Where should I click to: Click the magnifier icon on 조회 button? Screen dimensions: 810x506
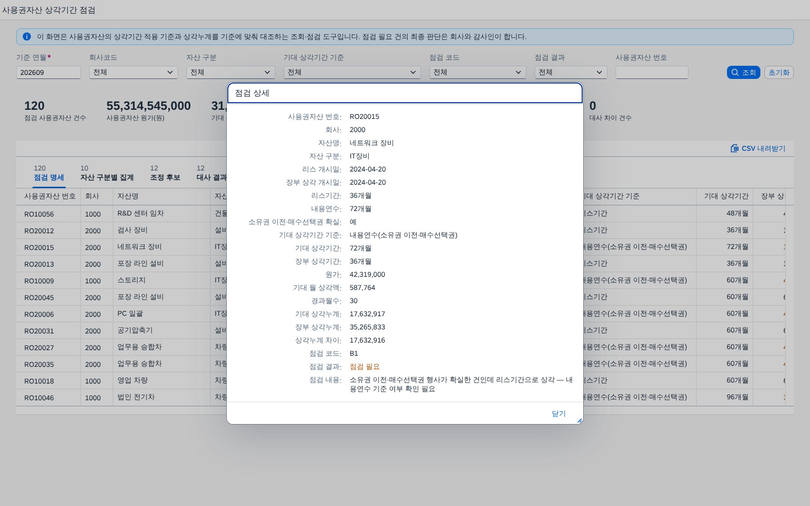735,72
